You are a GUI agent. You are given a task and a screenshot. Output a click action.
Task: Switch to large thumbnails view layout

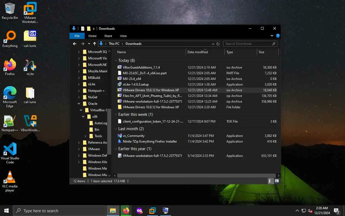[277, 181]
